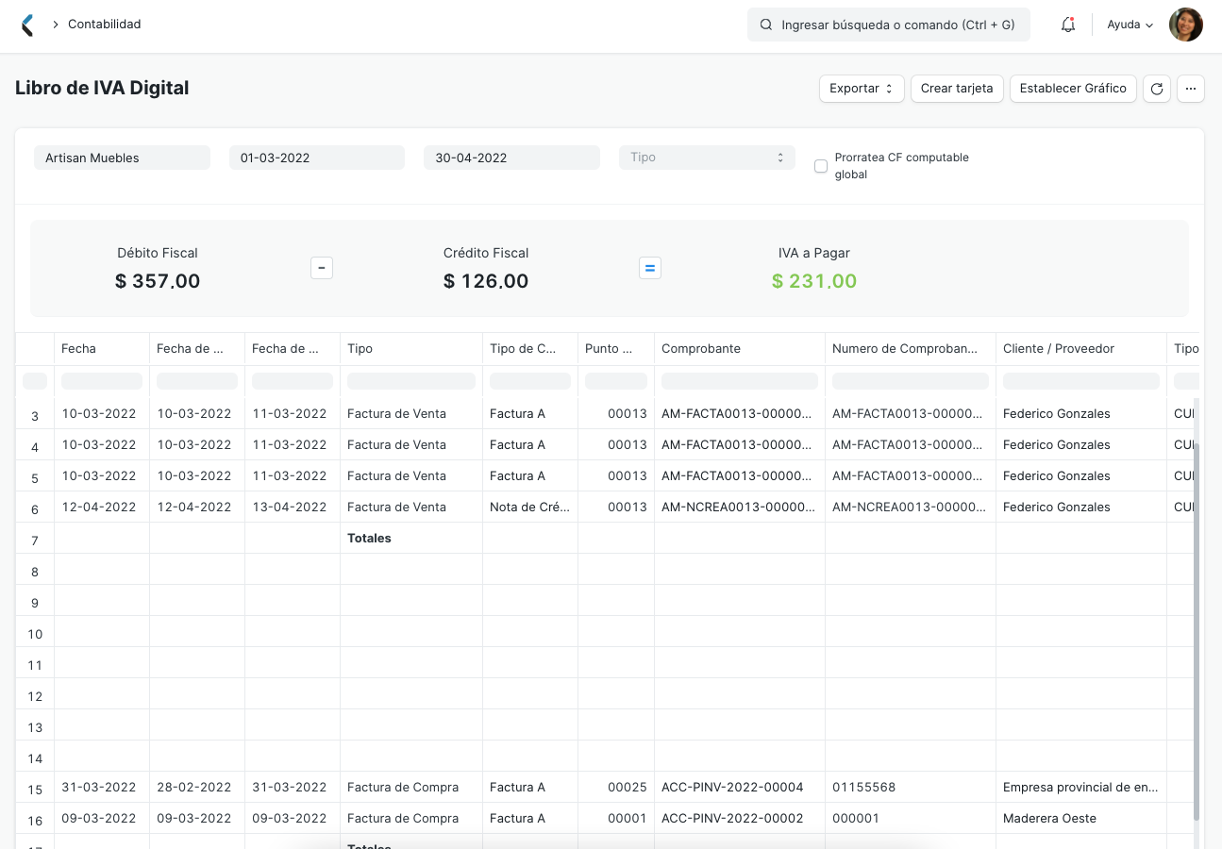Click the Libro de IVA Digital title
The image size is (1222, 849).
pos(102,88)
